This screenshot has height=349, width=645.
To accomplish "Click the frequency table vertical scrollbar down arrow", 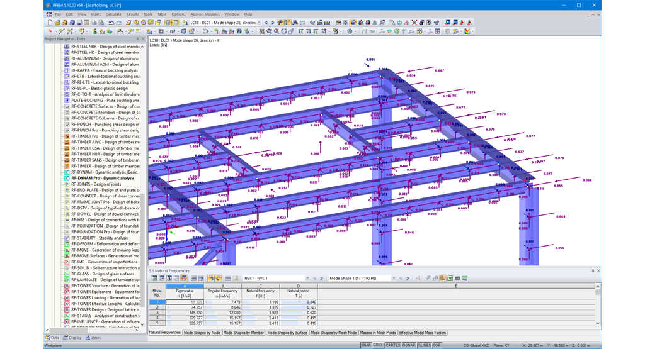I will 598,324.
